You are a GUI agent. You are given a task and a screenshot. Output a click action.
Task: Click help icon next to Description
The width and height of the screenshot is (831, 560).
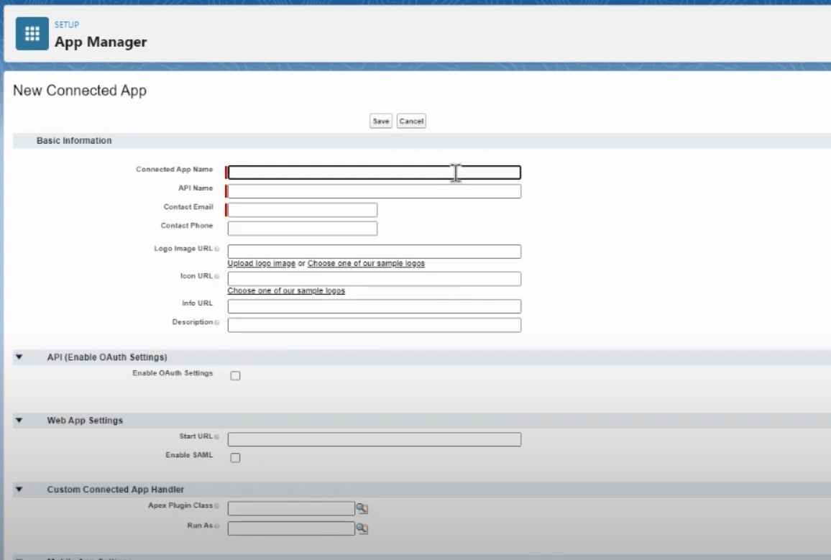pos(217,323)
